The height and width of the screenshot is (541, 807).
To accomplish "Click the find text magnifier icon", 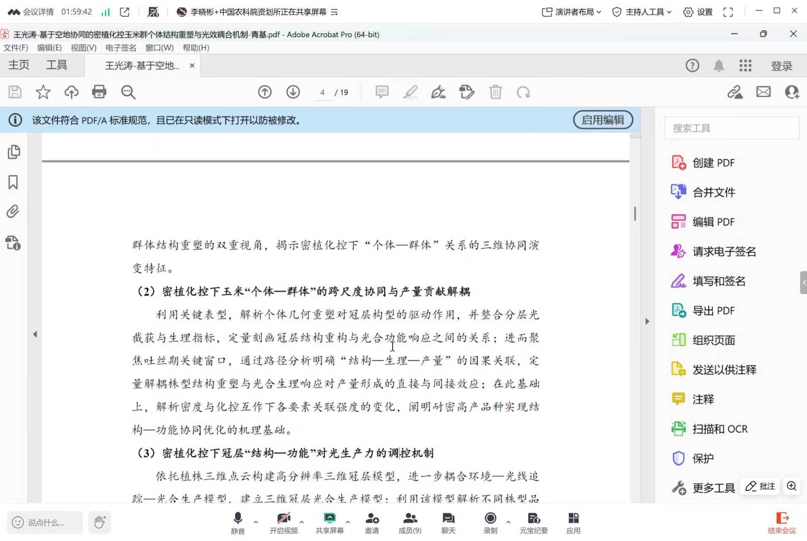I will (x=128, y=92).
